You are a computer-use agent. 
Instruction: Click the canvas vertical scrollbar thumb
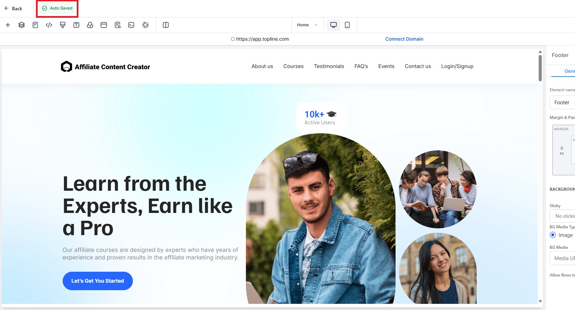point(540,68)
